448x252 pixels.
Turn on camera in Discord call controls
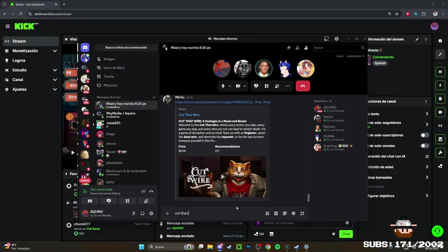[x=238, y=86]
